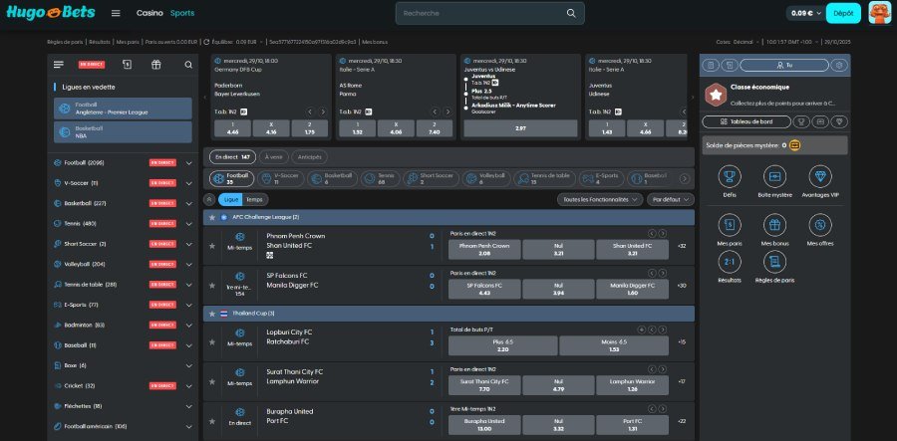The image size is (897, 441).
Task: Click the Classe économique star badge
Action: point(715,95)
